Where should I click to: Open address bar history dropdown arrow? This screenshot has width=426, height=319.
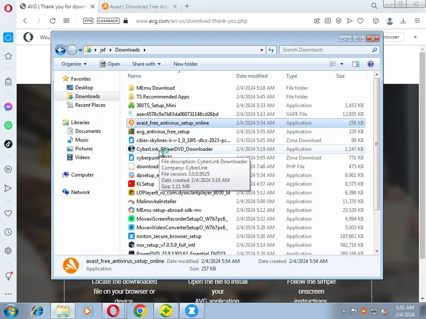(262, 50)
